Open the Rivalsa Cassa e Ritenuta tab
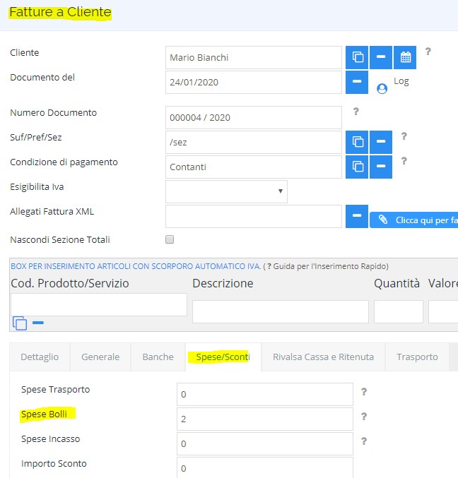This screenshot has width=458, height=478. point(323,357)
